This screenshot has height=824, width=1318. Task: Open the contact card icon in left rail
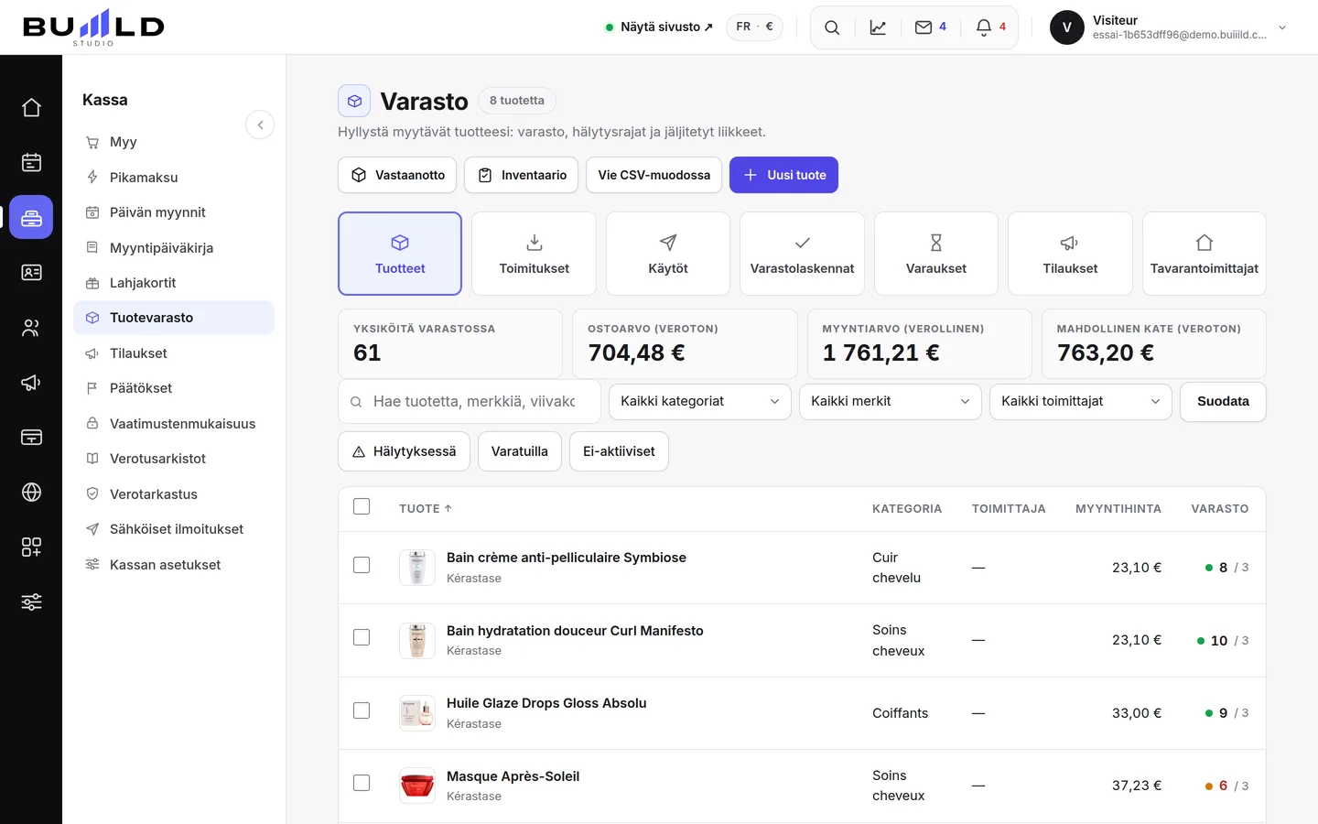(x=31, y=272)
